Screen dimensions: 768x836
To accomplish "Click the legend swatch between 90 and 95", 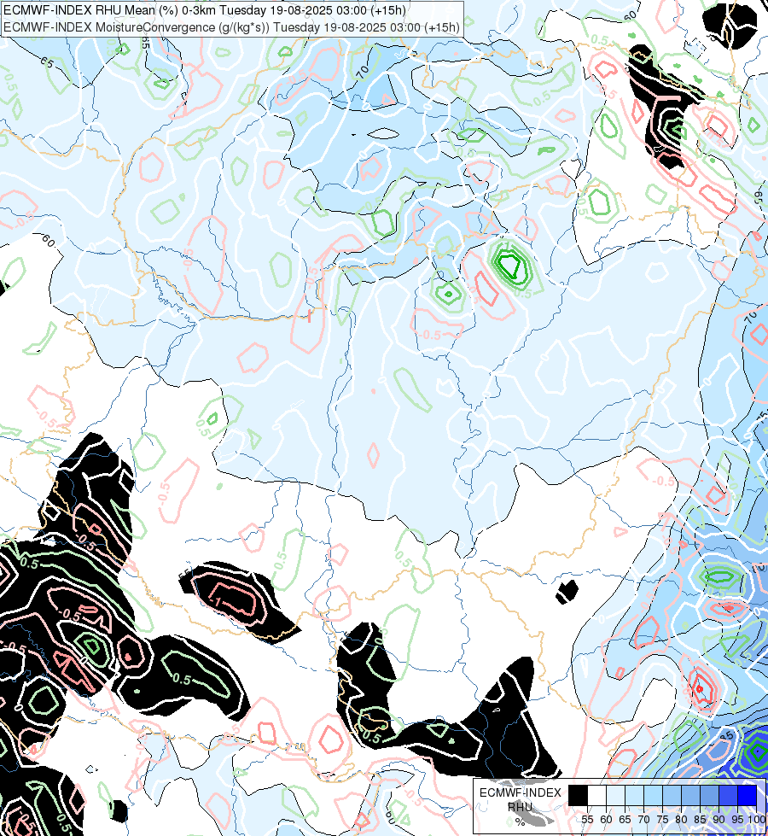I will (728, 795).
